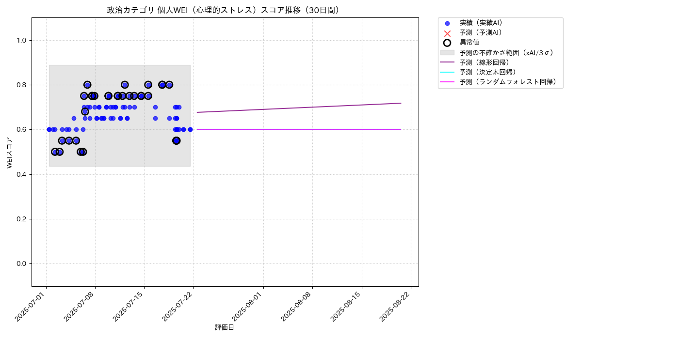
Task: Click the gray uncertainty range legend swatch
Action: pyautogui.click(x=447, y=52)
